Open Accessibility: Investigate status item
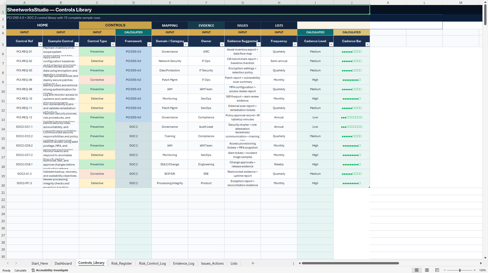The height and width of the screenshot is (273, 488). coord(50,270)
